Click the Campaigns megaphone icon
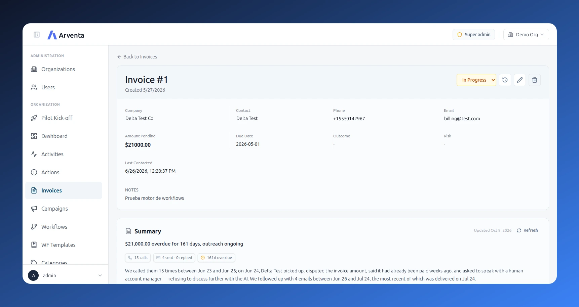 tap(34, 209)
